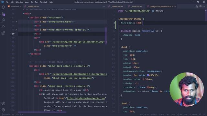
Task: Click the Spaces indentation status item
Action: [154, 115]
